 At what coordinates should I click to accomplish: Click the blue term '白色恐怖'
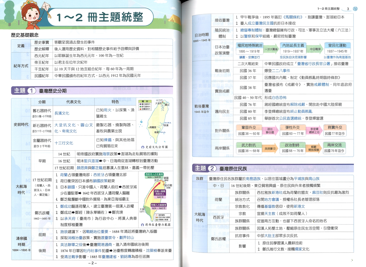tap(279, 98)
